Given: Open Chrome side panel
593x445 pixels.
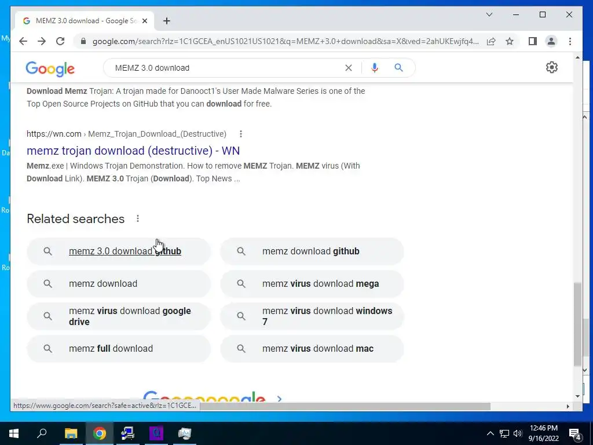Looking at the screenshot, I should pos(533,41).
